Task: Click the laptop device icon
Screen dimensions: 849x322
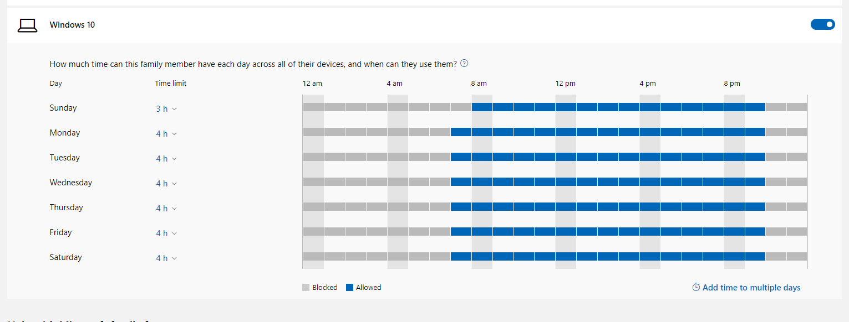Action: [27, 25]
